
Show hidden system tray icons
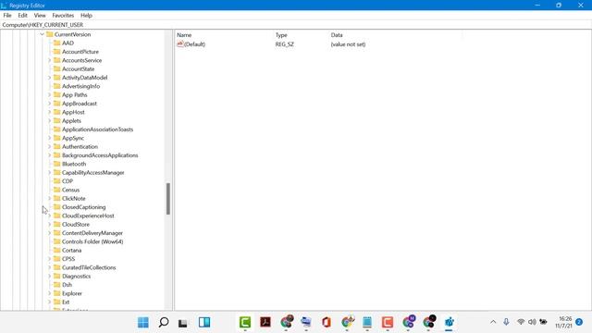click(493, 322)
